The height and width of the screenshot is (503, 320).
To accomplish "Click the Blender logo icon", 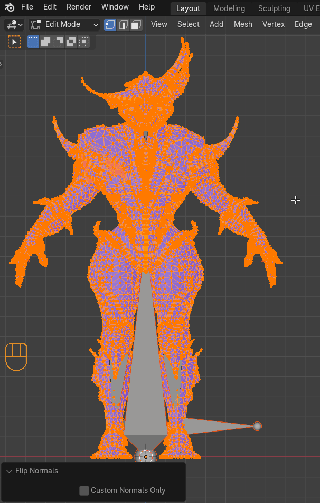I will pos(10,7).
